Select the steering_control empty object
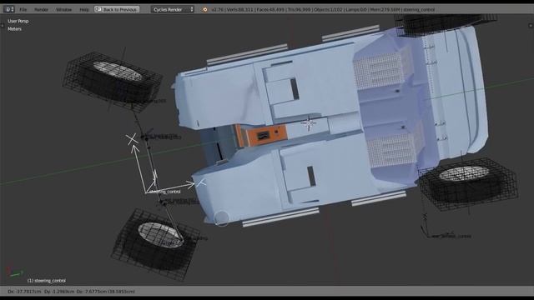The width and height of the screenshot is (534, 300). pyautogui.click(x=147, y=192)
